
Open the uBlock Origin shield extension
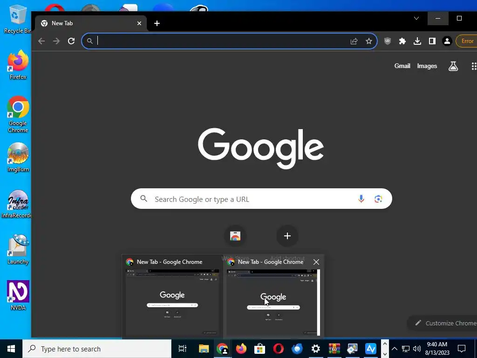[x=387, y=41]
